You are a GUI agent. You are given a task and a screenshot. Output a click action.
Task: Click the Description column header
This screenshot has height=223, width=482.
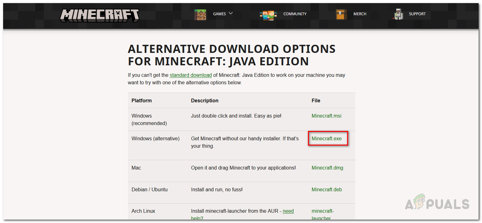pyautogui.click(x=205, y=100)
